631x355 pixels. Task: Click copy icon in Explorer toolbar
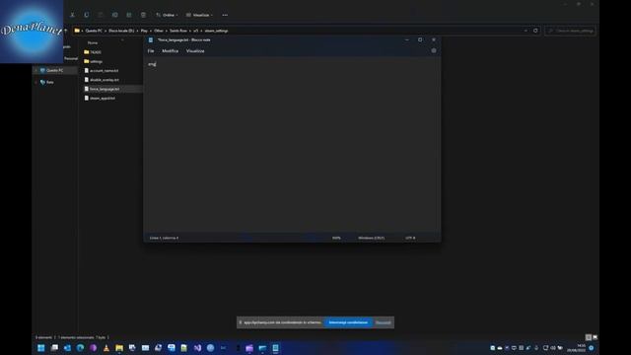pos(86,15)
